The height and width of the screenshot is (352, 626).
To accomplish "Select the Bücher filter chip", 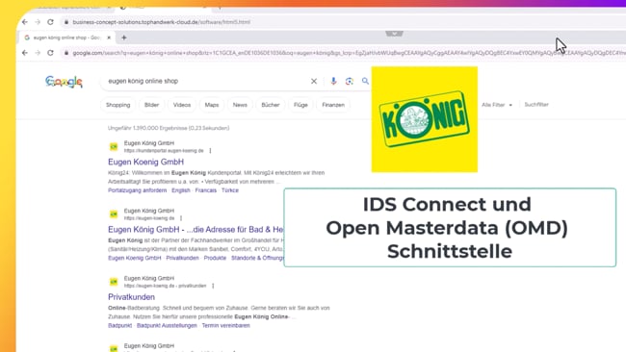I will pyautogui.click(x=271, y=105).
